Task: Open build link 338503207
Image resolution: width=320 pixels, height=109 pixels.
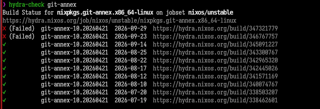Action: (x=215, y=92)
